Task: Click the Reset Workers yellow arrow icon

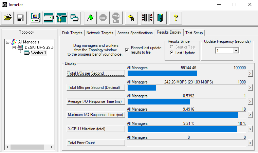Action: click(130, 18)
